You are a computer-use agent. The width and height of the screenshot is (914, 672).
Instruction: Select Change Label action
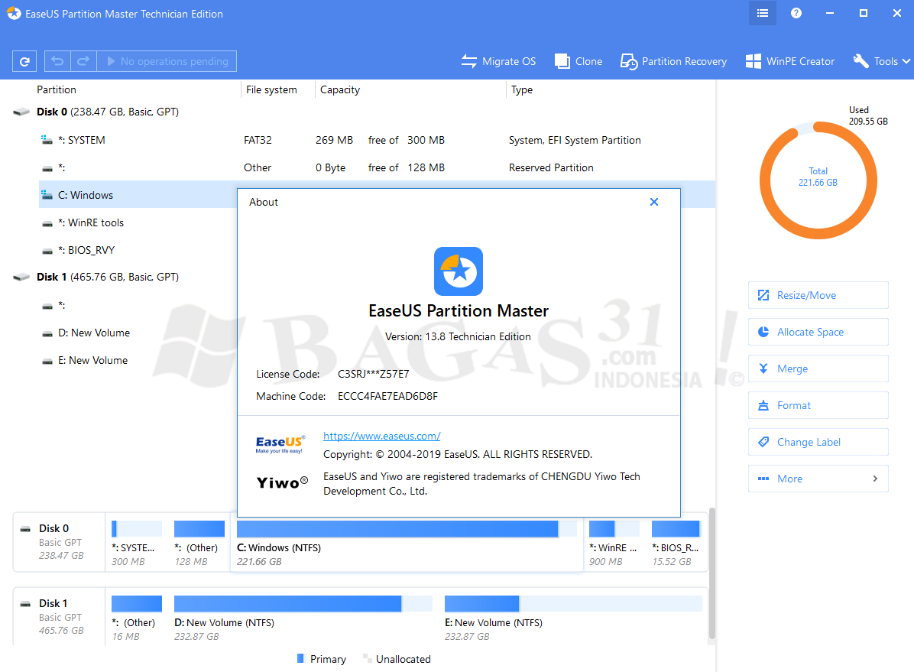[x=818, y=442]
